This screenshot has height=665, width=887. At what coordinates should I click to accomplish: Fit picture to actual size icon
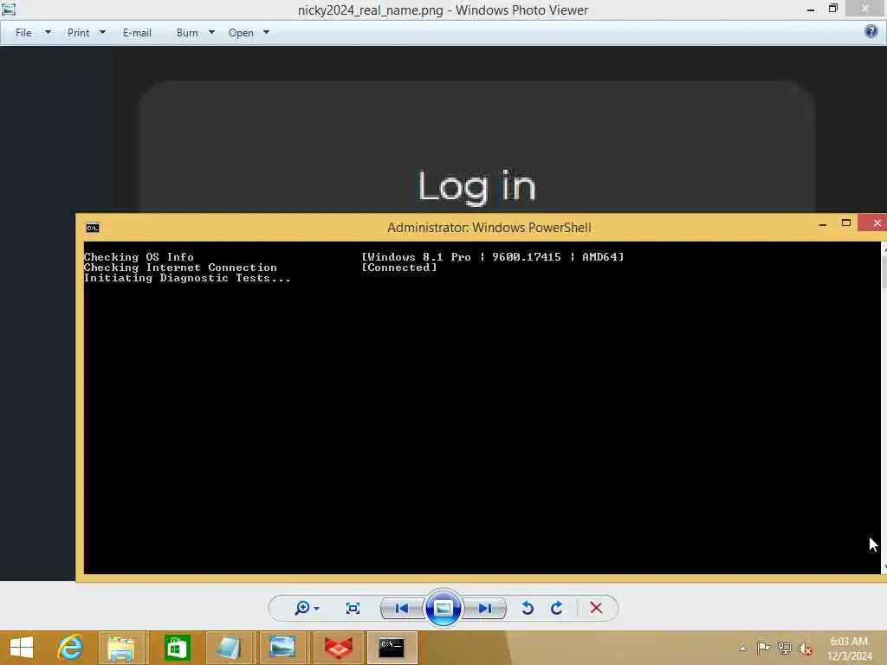coord(353,609)
